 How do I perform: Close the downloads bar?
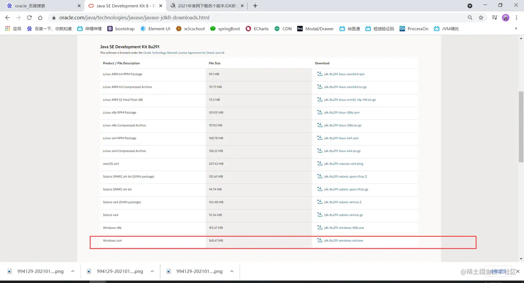pyautogui.click(x=518, y=272)
